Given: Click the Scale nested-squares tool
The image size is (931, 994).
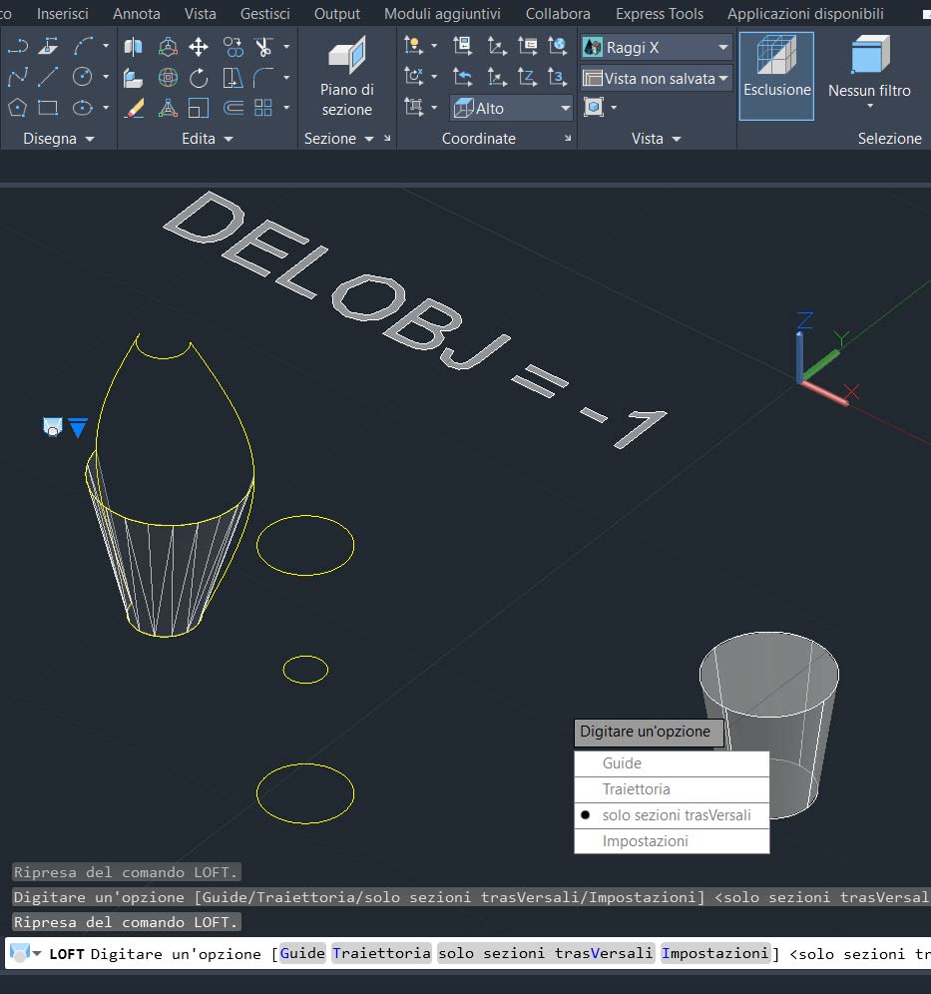Looking at the screenshot, I should (199, 108).
